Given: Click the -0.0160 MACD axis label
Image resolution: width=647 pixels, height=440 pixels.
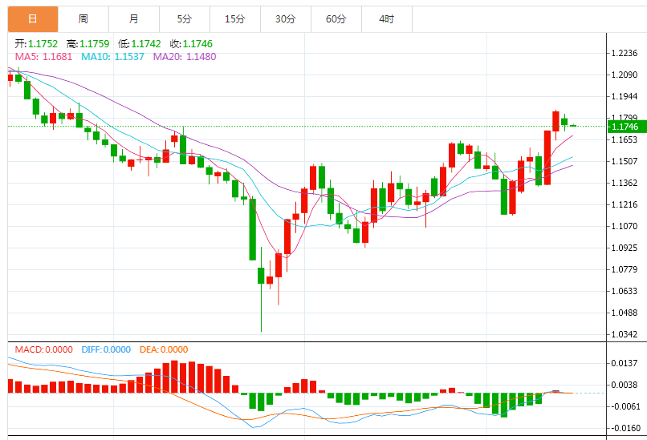Looking at the screenshot, I should 624,428.
